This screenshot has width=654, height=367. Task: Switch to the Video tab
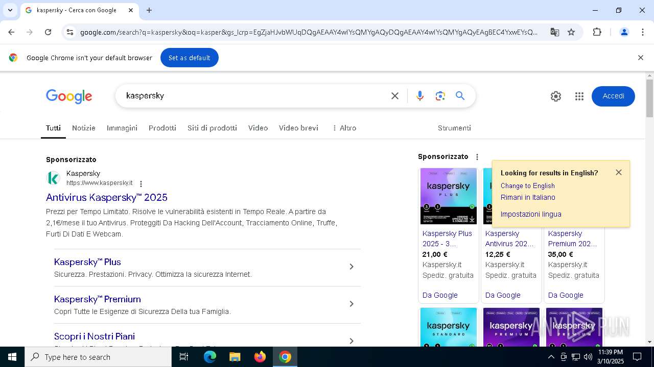(258, 128)
